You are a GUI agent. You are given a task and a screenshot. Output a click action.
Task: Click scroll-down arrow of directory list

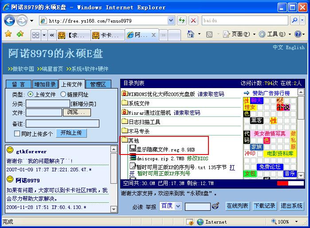301,175
